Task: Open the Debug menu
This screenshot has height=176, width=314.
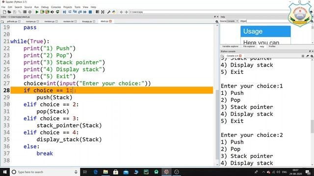Action: pyautogui.click(x=45, y=7)
